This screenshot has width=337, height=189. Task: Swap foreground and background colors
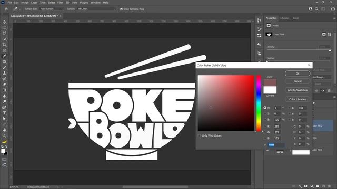click(6, 147)
